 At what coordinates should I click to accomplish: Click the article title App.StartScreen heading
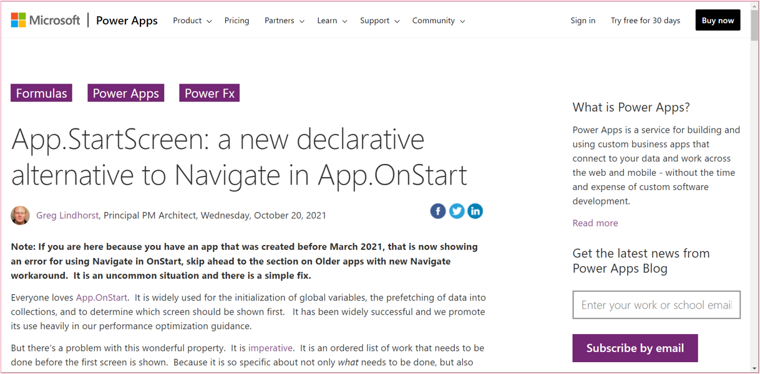[239, 157]
